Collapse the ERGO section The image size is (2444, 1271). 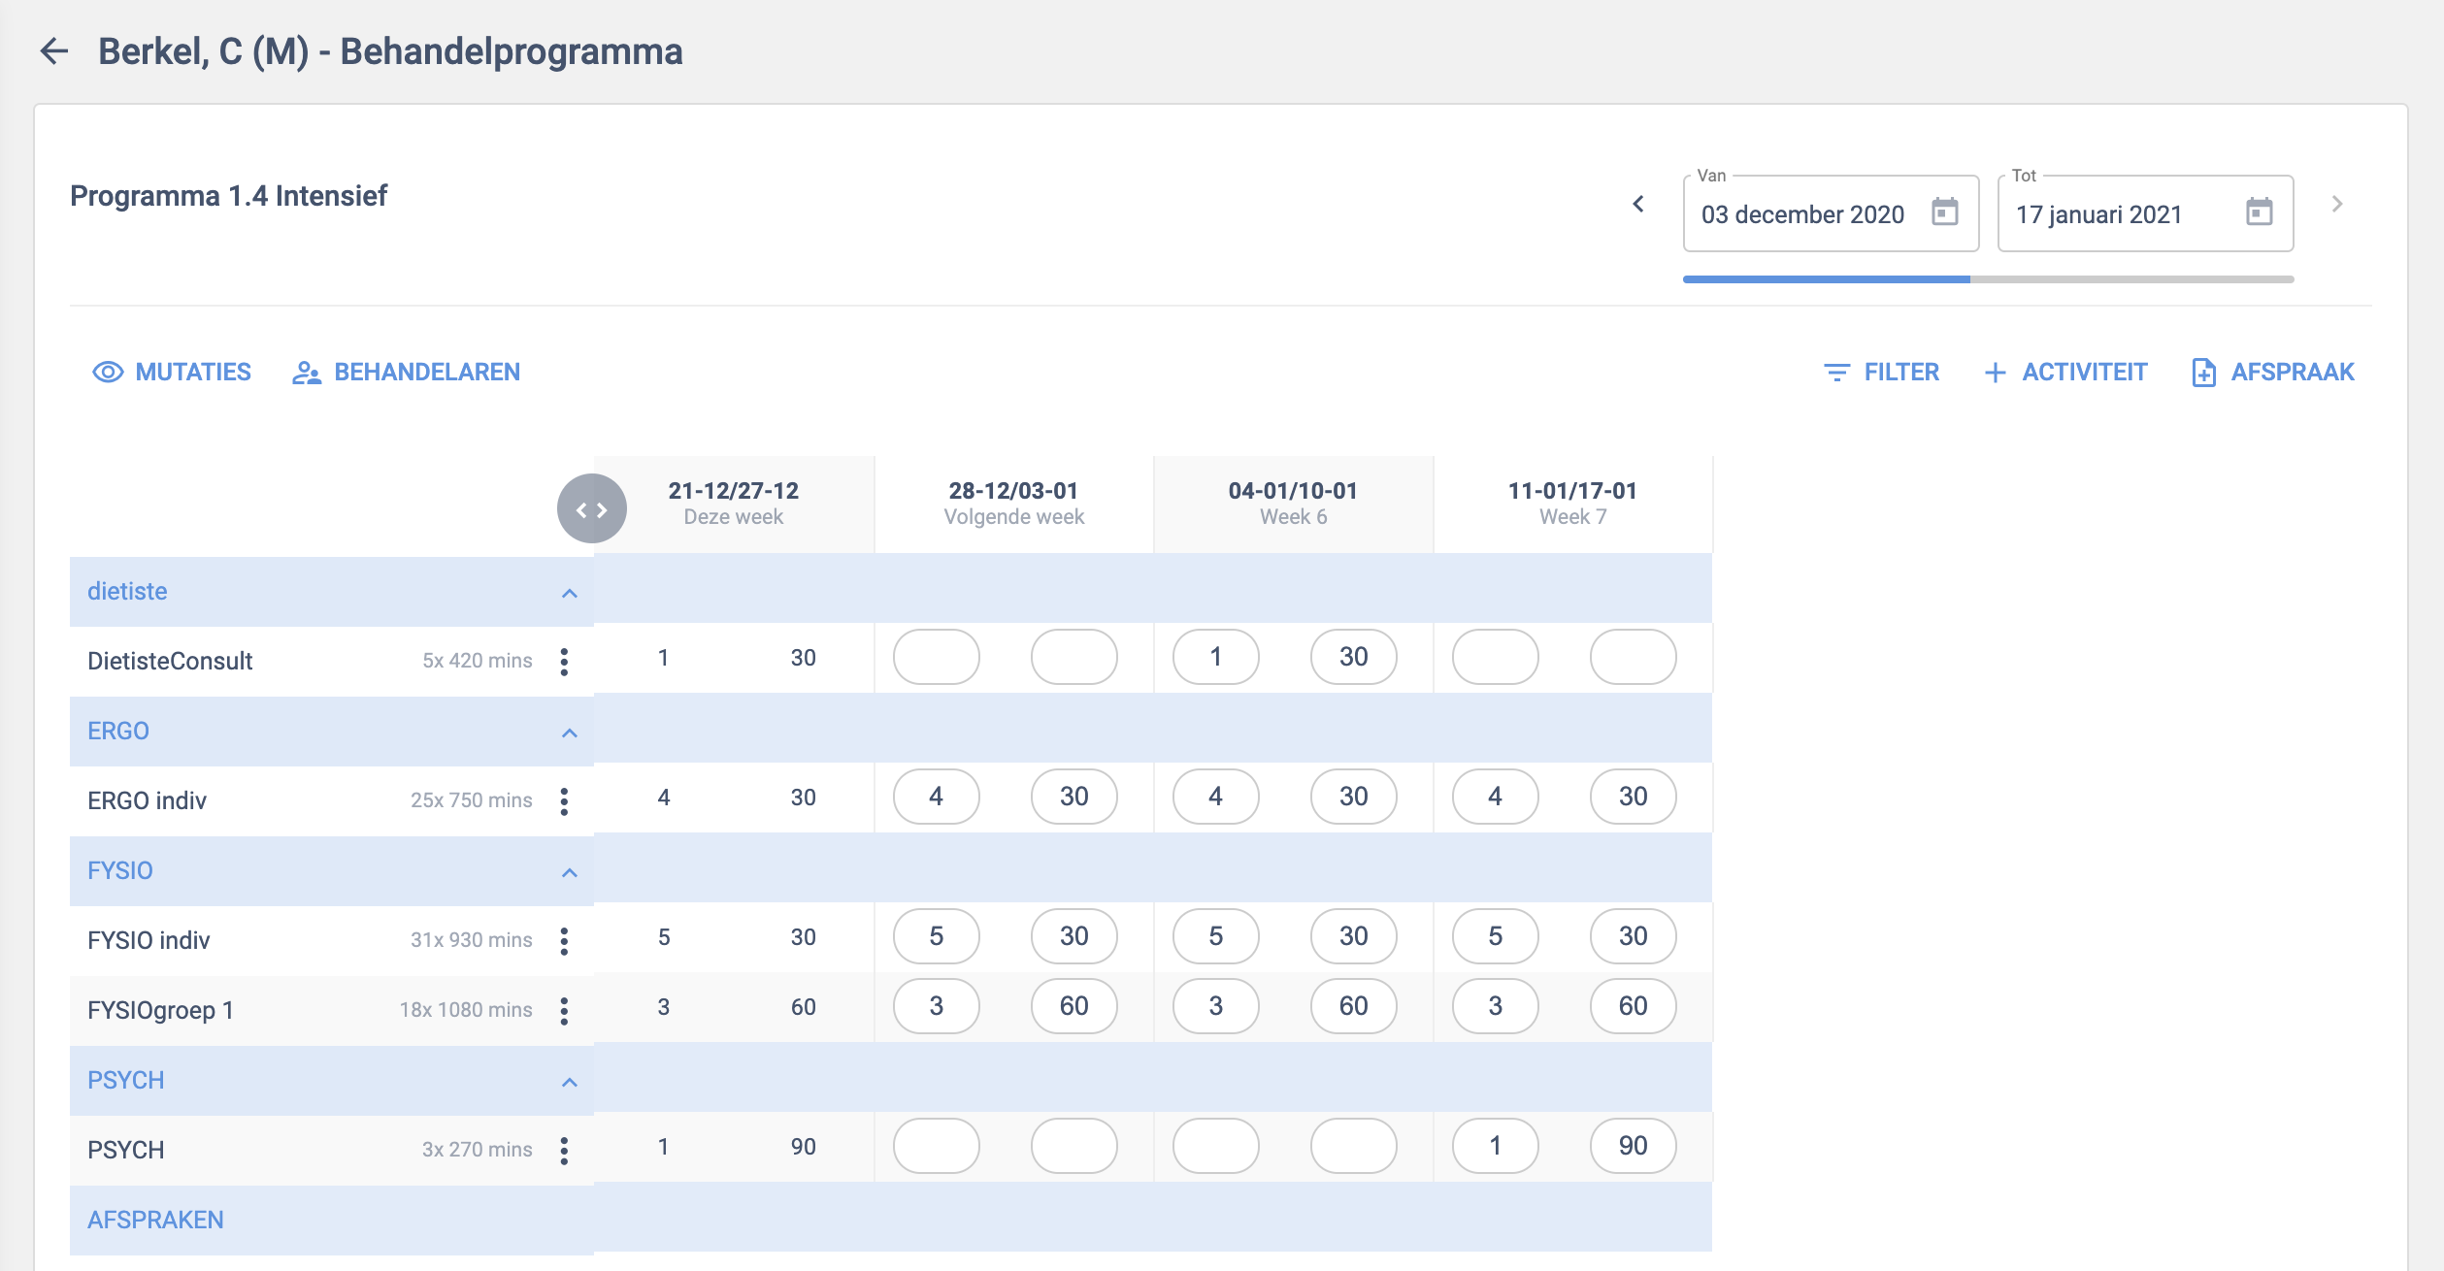[x=570, y=733]
